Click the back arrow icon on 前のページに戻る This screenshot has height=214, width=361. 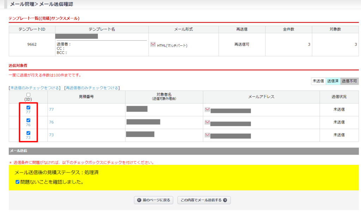(139, 200)
